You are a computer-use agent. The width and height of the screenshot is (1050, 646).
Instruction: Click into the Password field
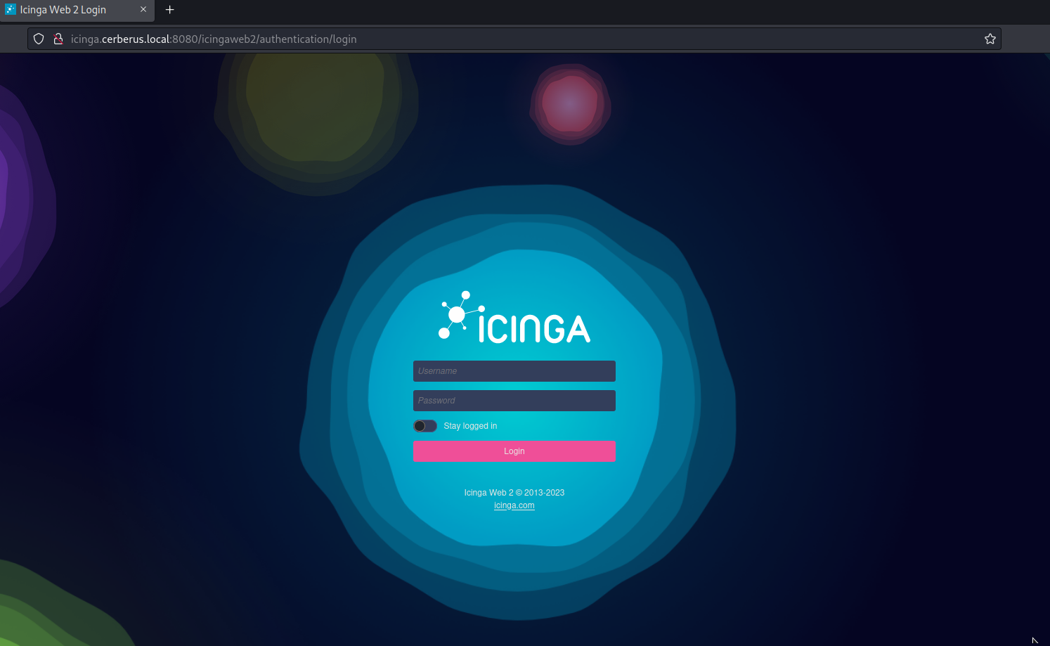(x=514, y=401)
